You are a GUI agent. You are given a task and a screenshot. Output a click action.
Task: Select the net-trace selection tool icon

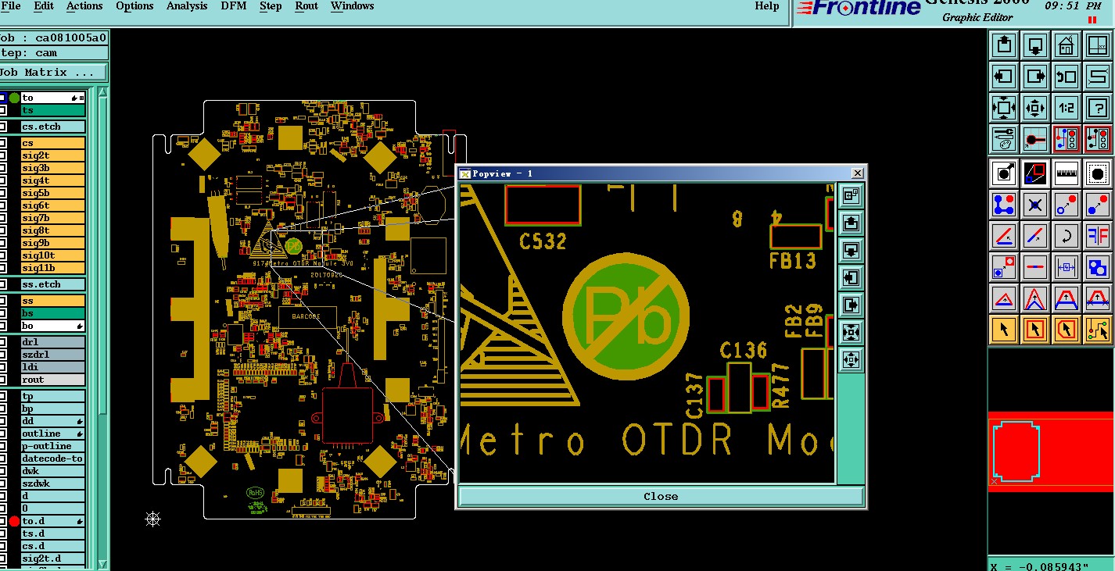click(x=1098, y=330)
